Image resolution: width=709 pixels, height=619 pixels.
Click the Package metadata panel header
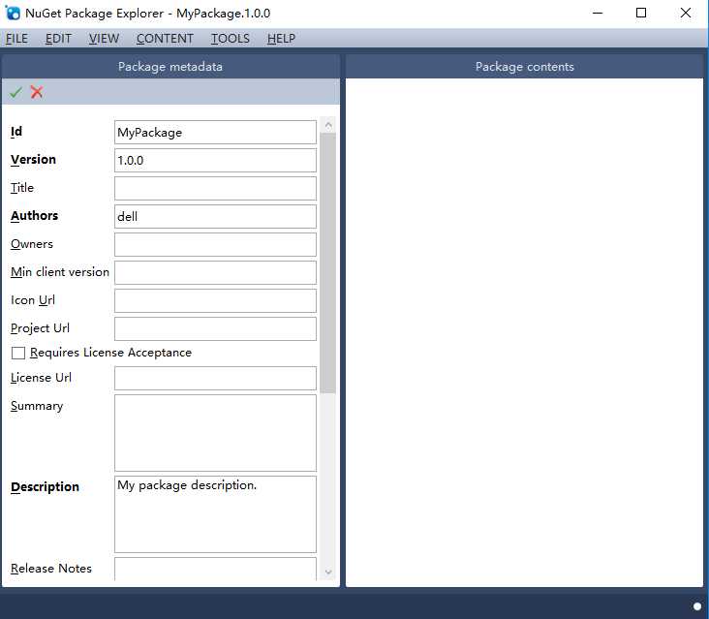(x=170, y=67)
